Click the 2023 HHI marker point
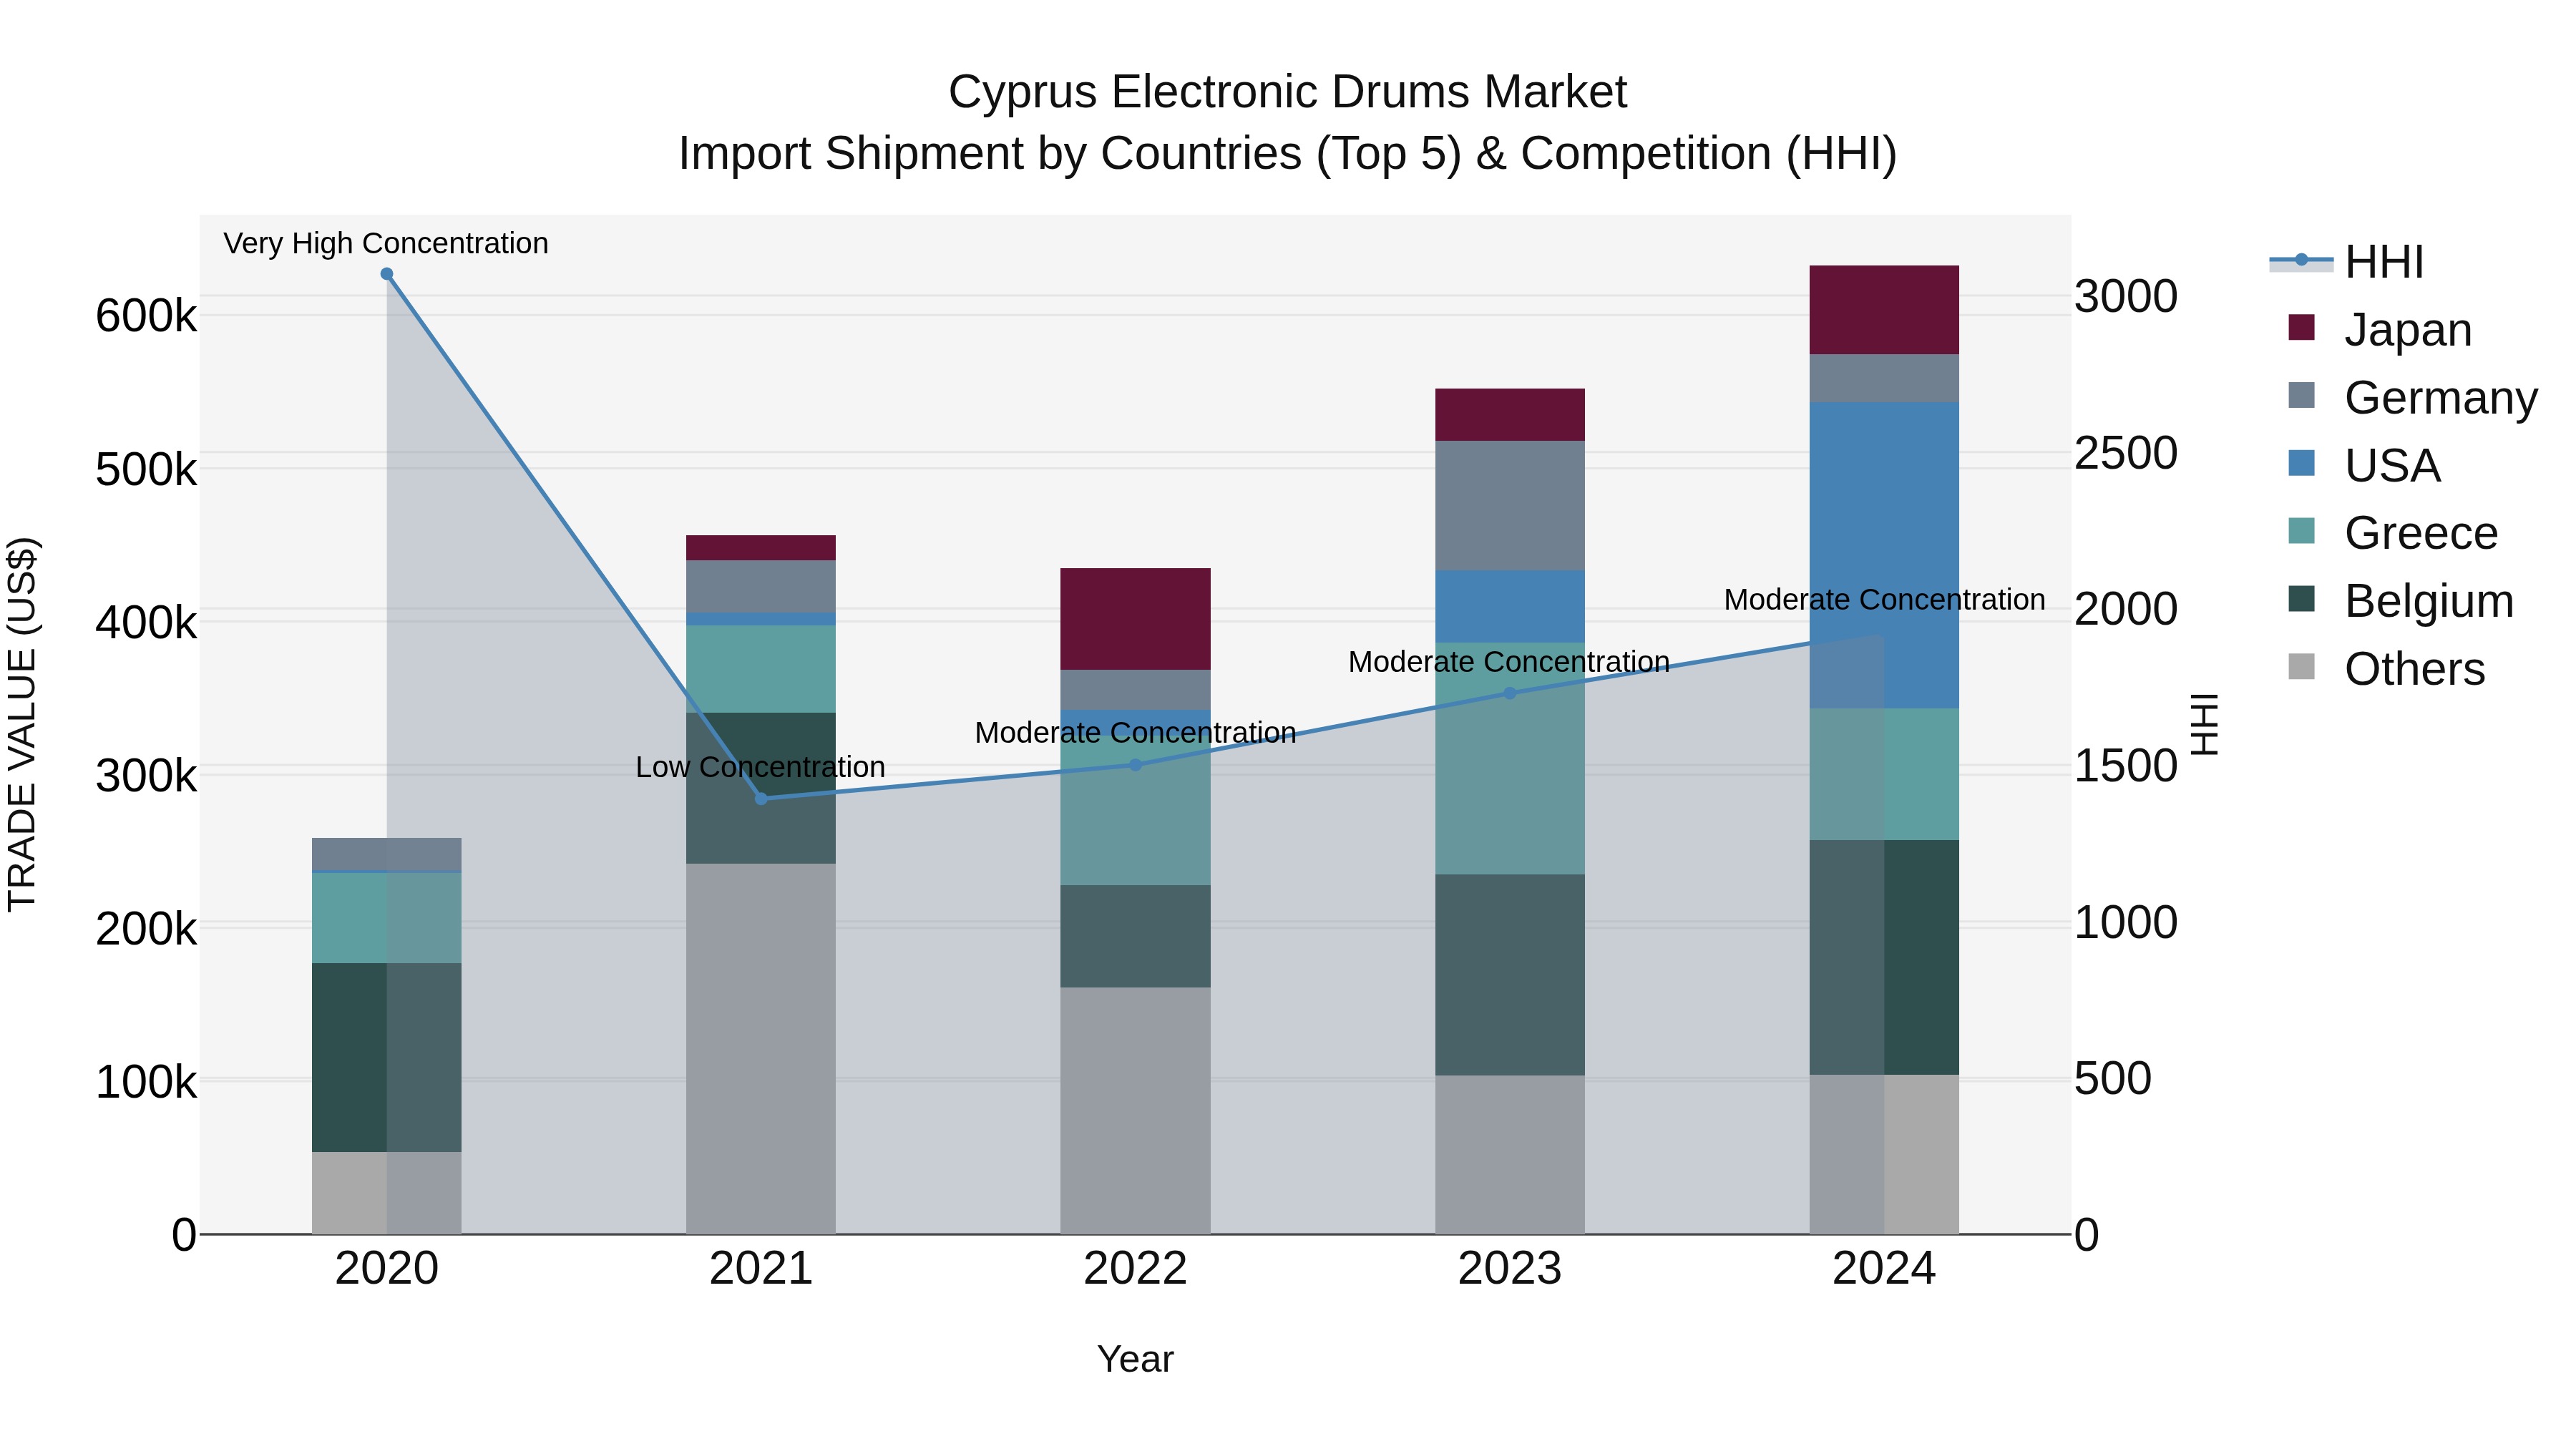The width and height of the screenshot is (2576, 1449). point(1510,693)
